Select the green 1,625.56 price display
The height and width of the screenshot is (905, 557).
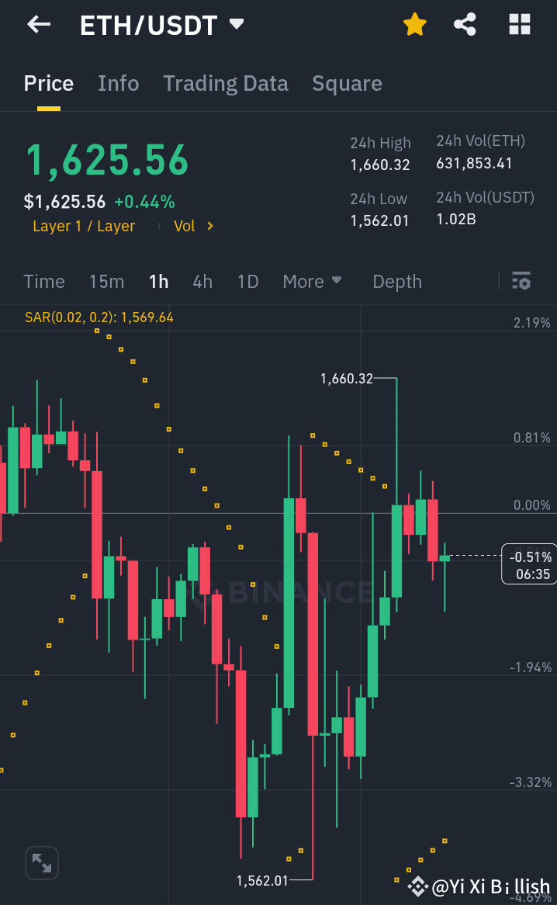pyautogui.click(x=107, y=161)
